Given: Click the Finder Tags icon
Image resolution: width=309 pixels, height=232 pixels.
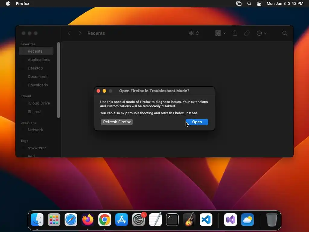Looking at the screenshot, I should [x=247, y=33].
